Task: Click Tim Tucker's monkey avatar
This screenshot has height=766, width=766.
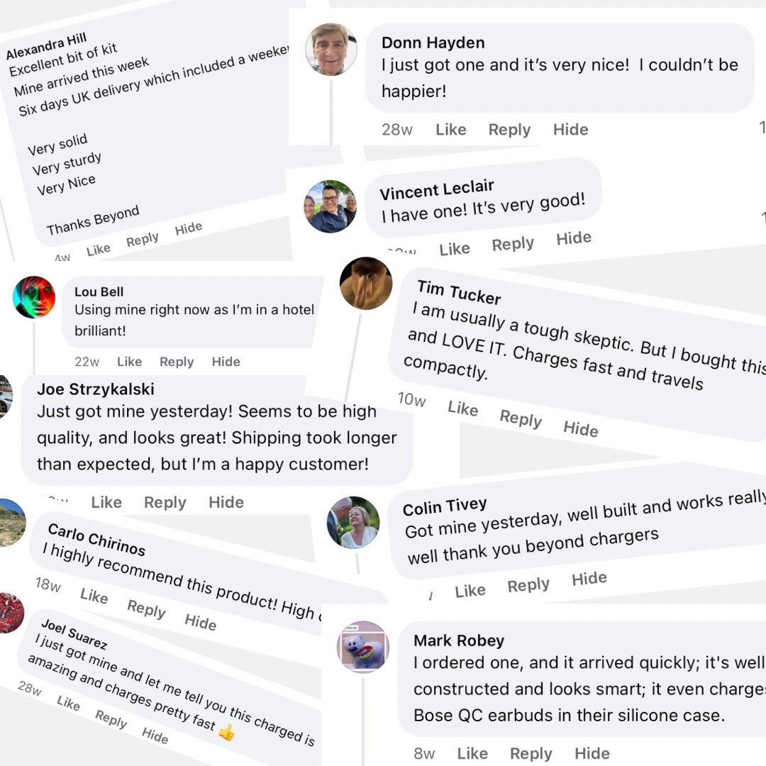Action: click(x=366, y=284)
